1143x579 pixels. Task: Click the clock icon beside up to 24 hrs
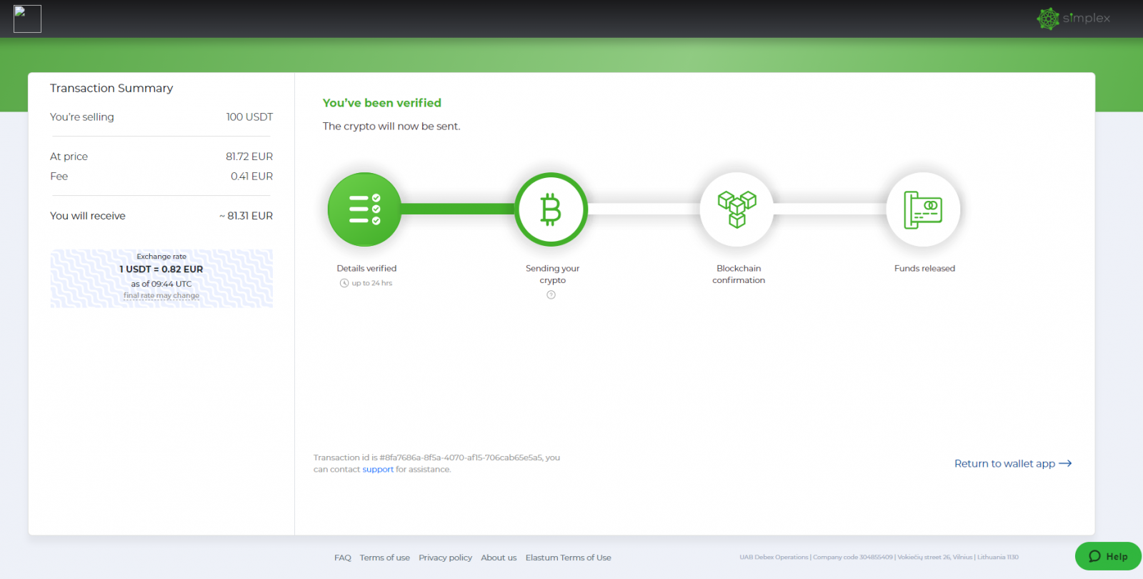pyautogui.click(x=344, y=283)
